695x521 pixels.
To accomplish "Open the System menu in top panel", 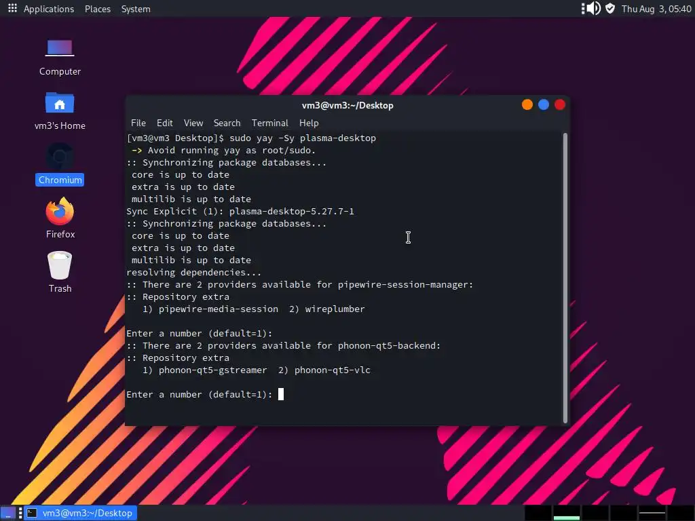I will (x=136, y=9).
